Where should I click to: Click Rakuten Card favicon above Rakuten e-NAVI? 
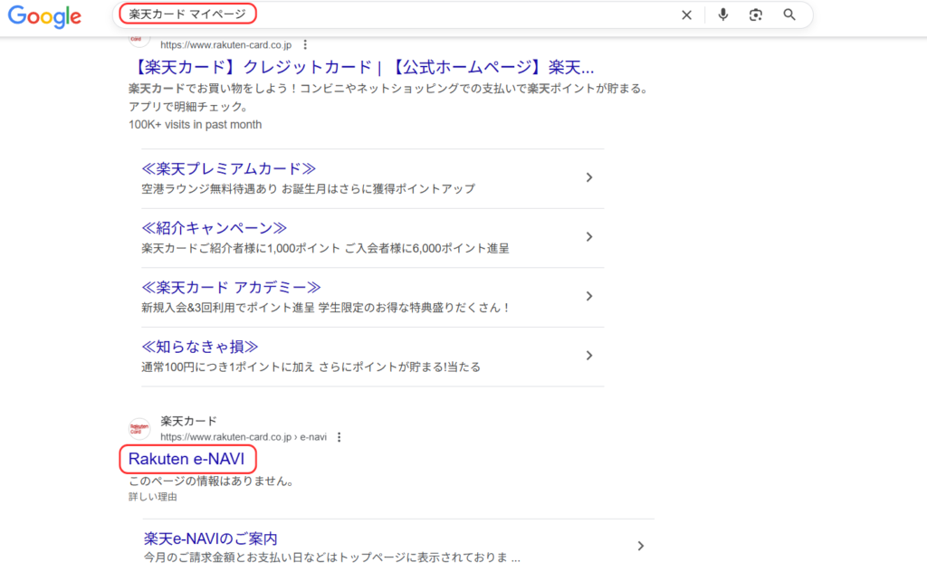(x=139, y=429)
